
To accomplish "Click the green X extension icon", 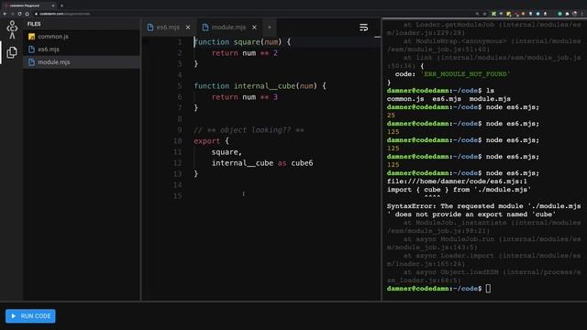I will pos(493,14).
